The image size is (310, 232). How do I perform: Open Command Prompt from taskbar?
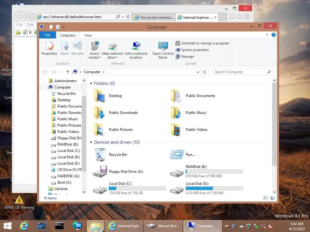(59, 226)
